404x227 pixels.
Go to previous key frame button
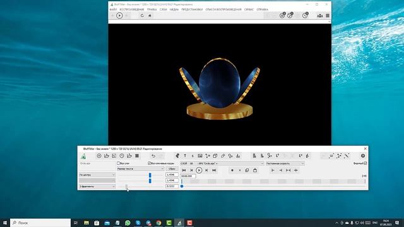coord(191,170)
